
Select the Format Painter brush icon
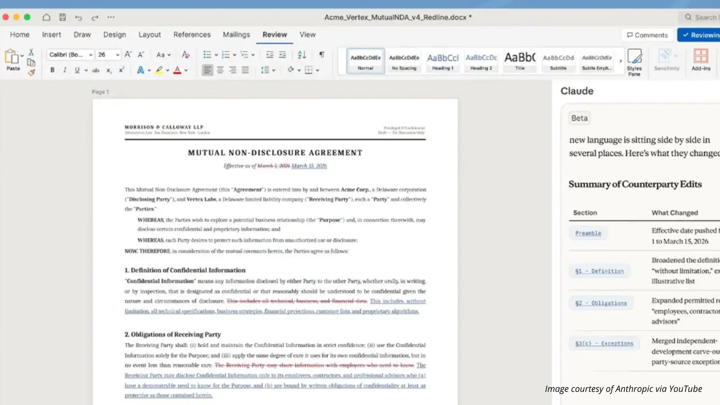31,72
